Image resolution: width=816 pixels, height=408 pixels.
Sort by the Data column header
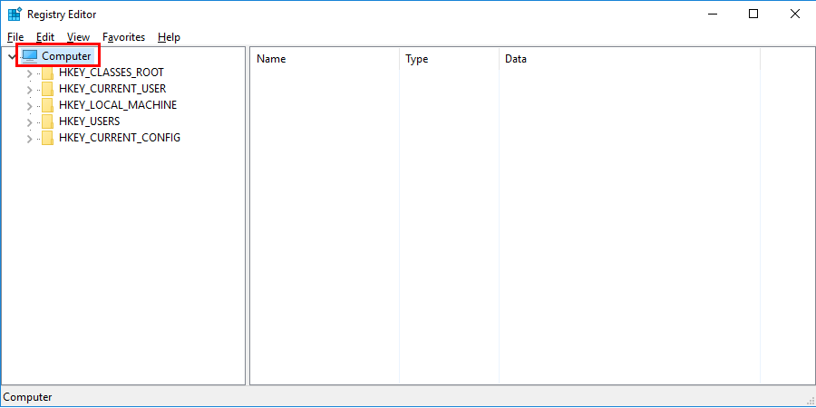coord(630,59)
